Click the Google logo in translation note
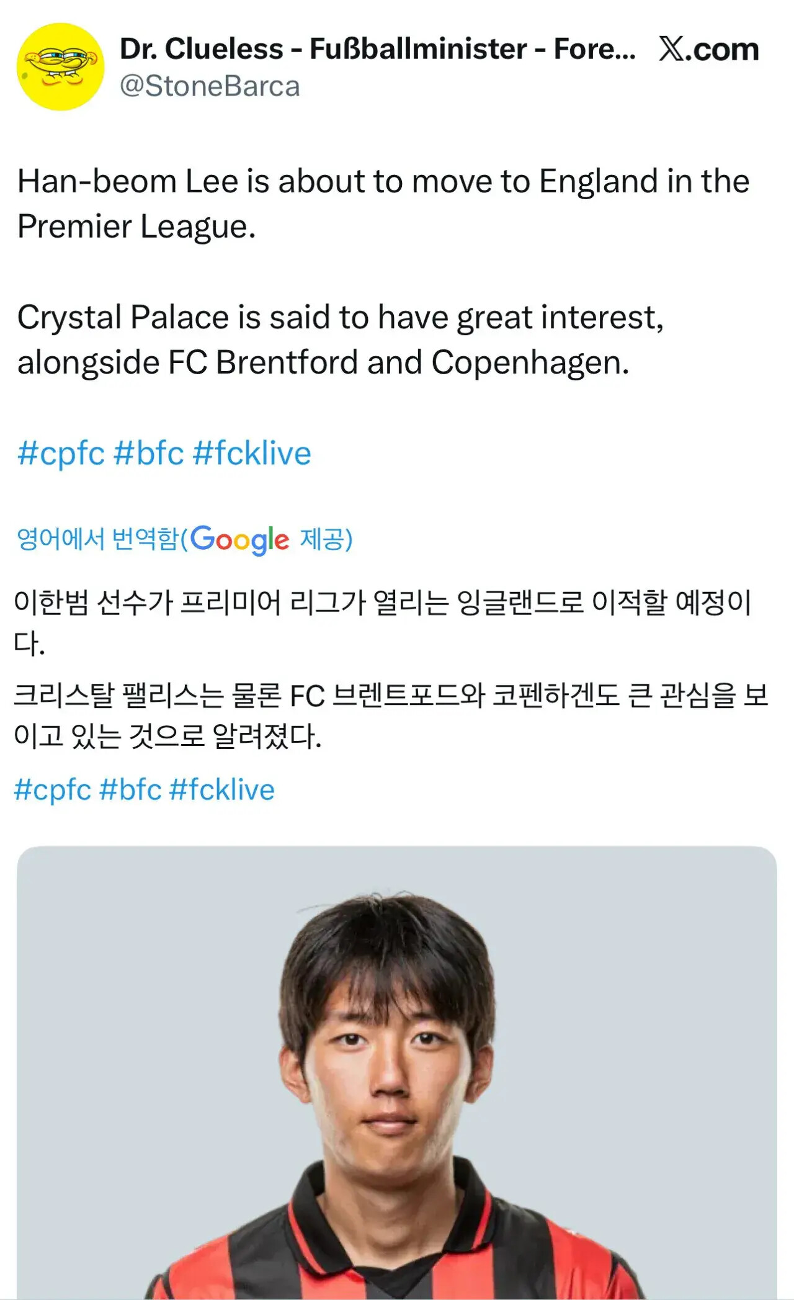794x1300 pixels. tap(239, 539)
